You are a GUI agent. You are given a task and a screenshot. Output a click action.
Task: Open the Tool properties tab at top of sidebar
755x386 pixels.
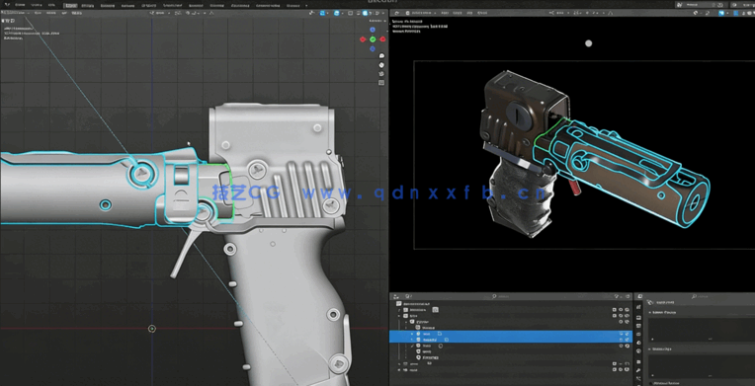click(639, 307)
